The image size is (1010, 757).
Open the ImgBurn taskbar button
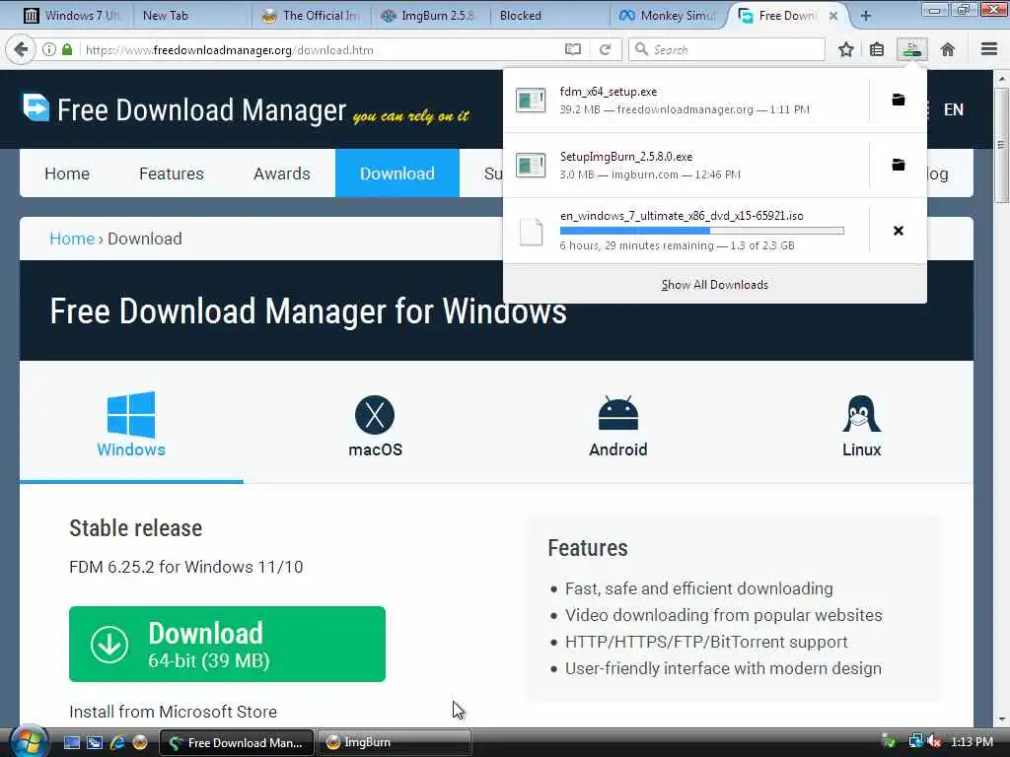(x=394, y=742)
